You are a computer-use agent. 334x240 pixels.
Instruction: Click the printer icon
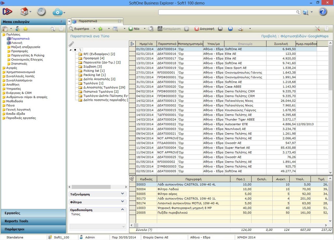240,29
